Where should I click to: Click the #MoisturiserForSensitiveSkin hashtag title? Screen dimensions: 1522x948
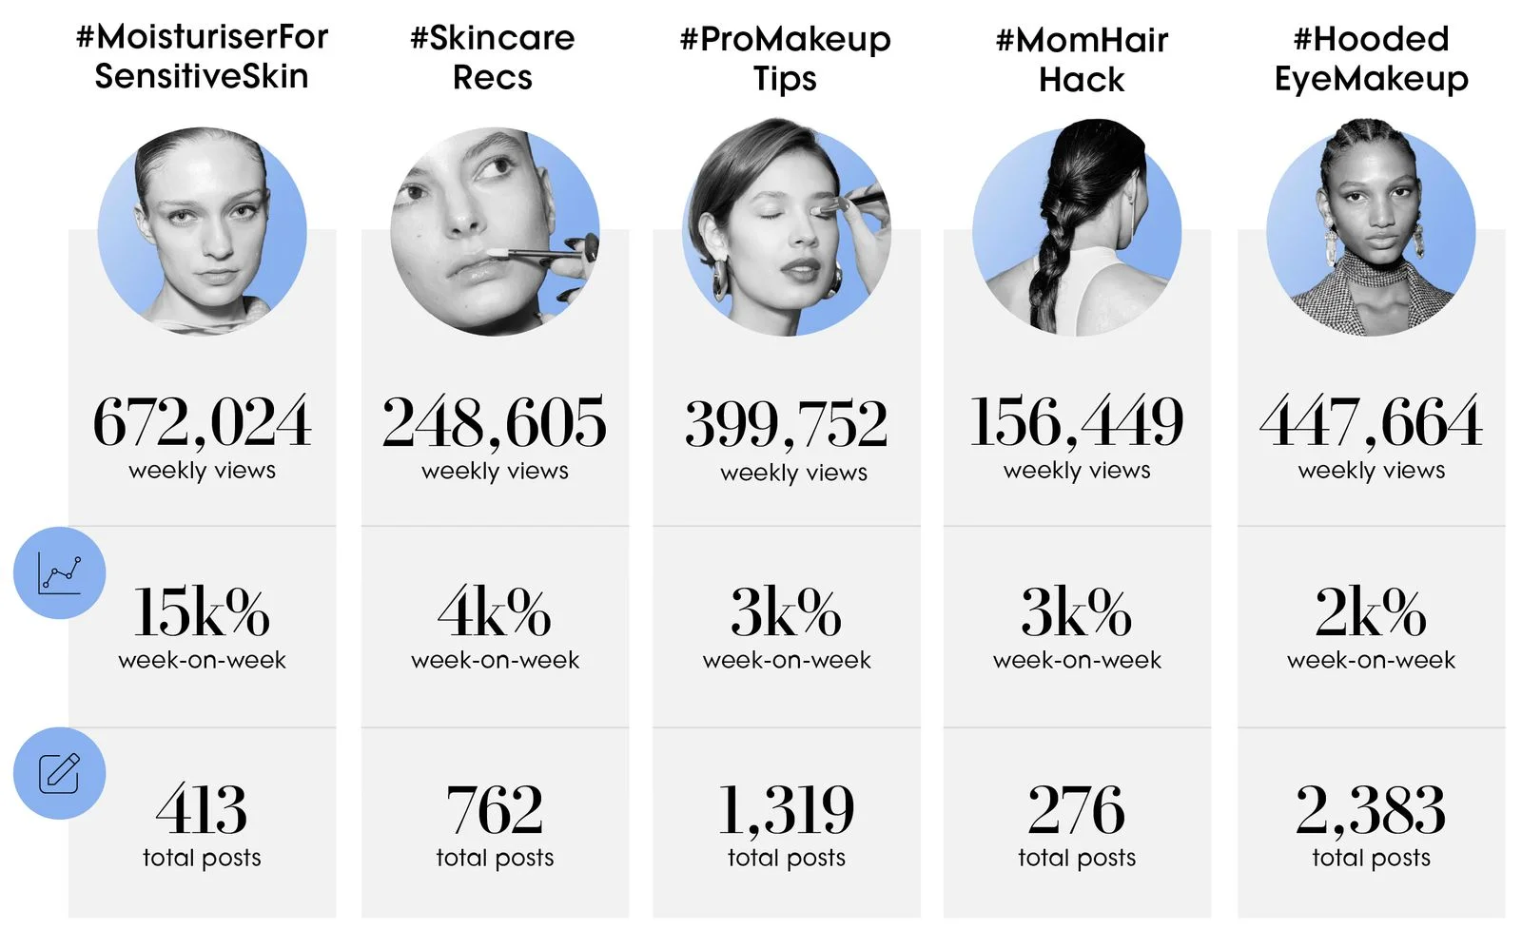click(x=203, y=56)
